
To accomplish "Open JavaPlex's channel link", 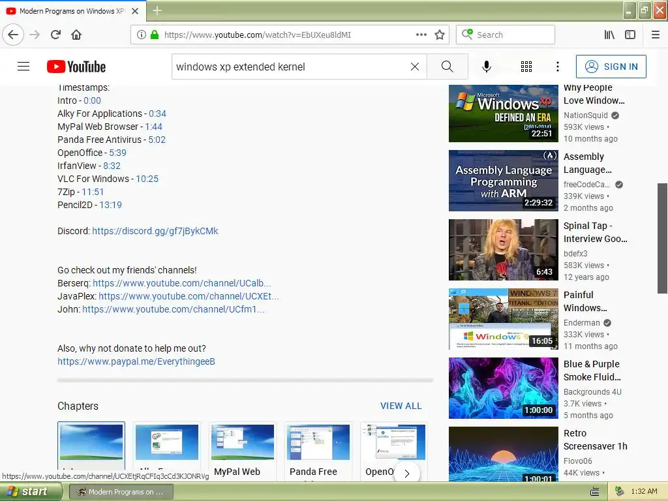I will (x=189, y=296).
